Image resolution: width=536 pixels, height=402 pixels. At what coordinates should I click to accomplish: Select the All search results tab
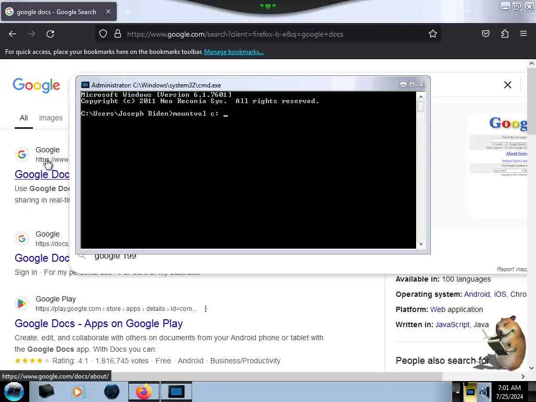click(24, 118)
